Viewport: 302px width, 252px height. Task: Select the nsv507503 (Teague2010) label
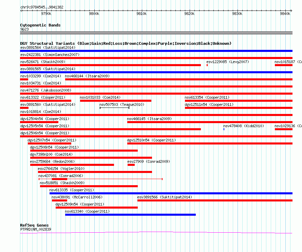(122, 104)
